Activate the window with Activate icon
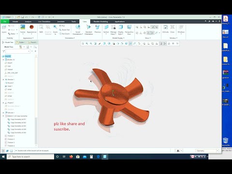 [165, 29]
